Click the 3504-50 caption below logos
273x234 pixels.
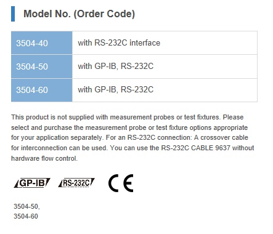[26, 206]
